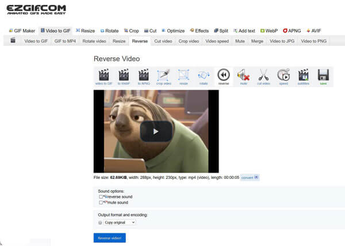This screenshot has height=246, width=345.
Task: Switch to the Video to JPG subtab
Action: [282, 41]
